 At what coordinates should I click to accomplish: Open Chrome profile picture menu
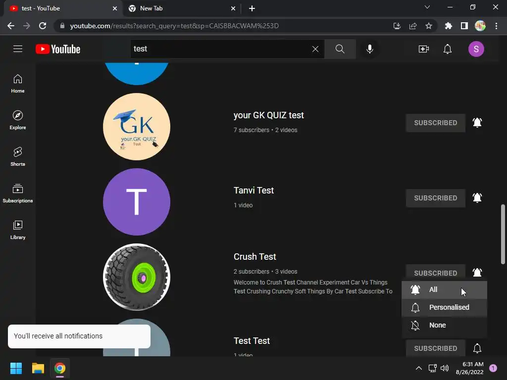coord(480,26)
